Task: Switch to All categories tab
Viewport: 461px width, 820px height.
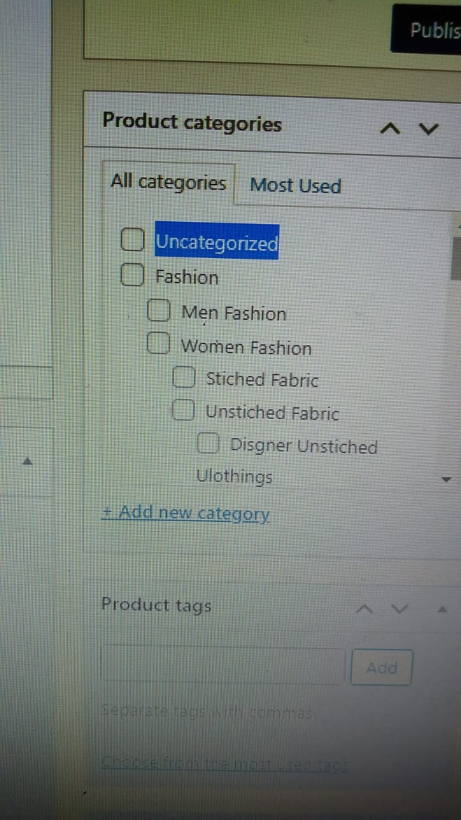Action: pos(168,183)
